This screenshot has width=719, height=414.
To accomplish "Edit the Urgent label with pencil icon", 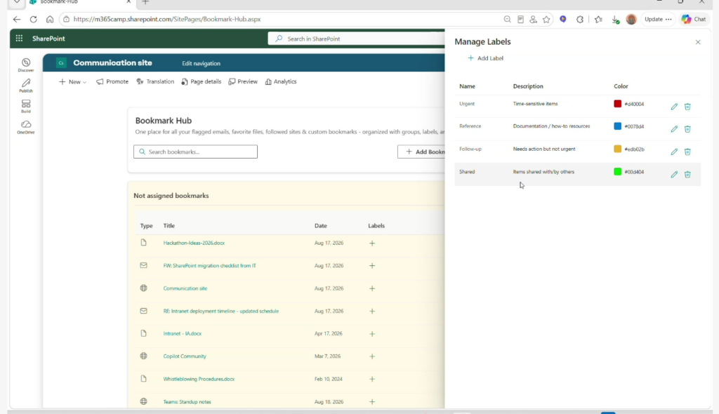I will click(673, 107).
